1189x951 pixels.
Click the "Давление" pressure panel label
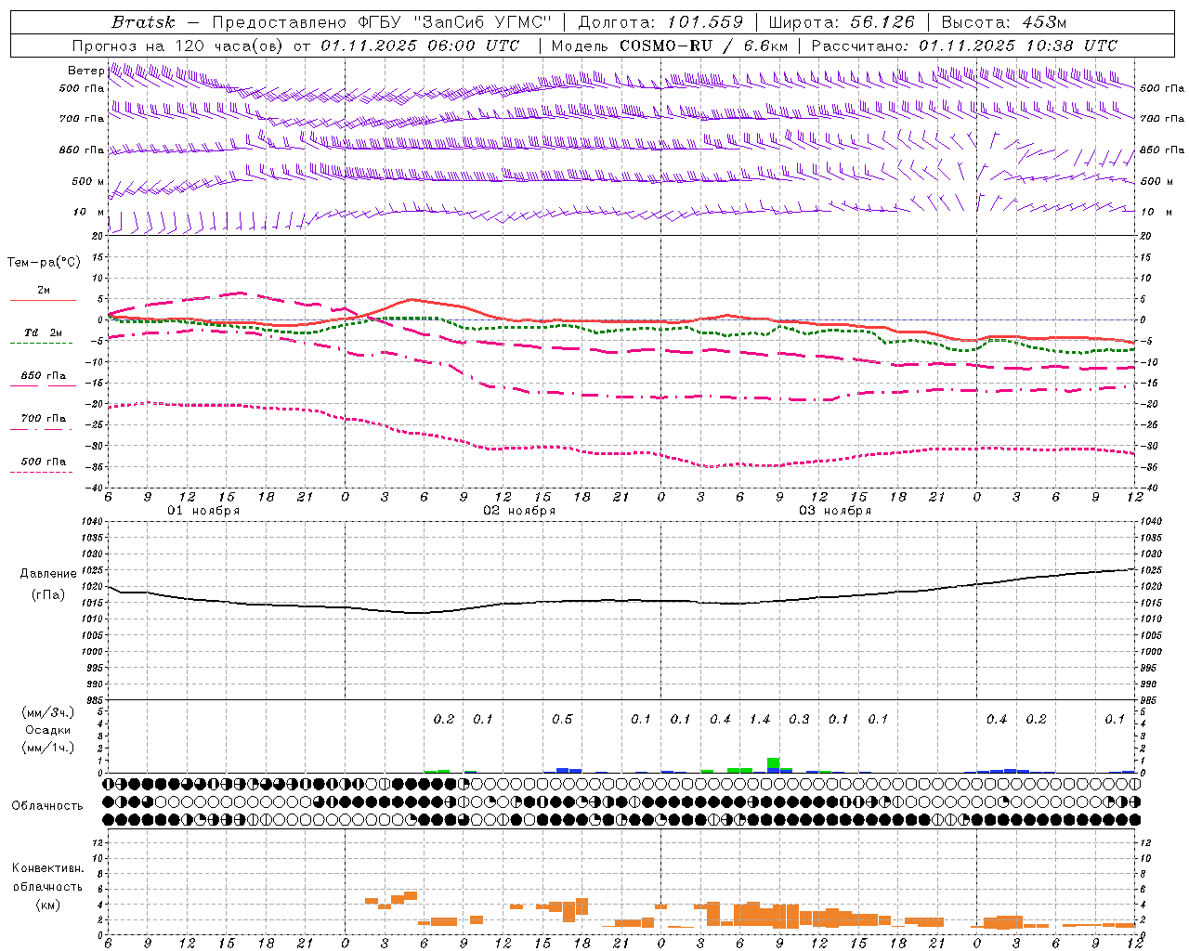(48, 574)
